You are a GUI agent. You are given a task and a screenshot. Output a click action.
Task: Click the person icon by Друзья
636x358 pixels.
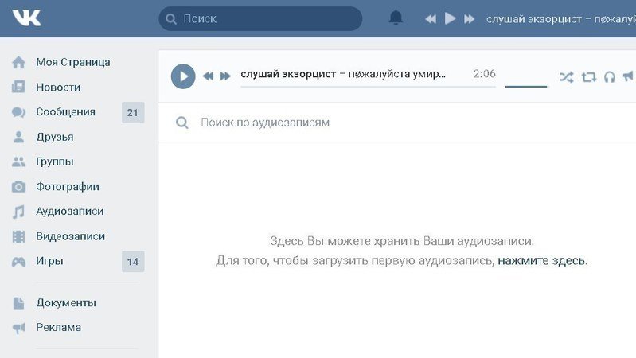pos(18,137)
